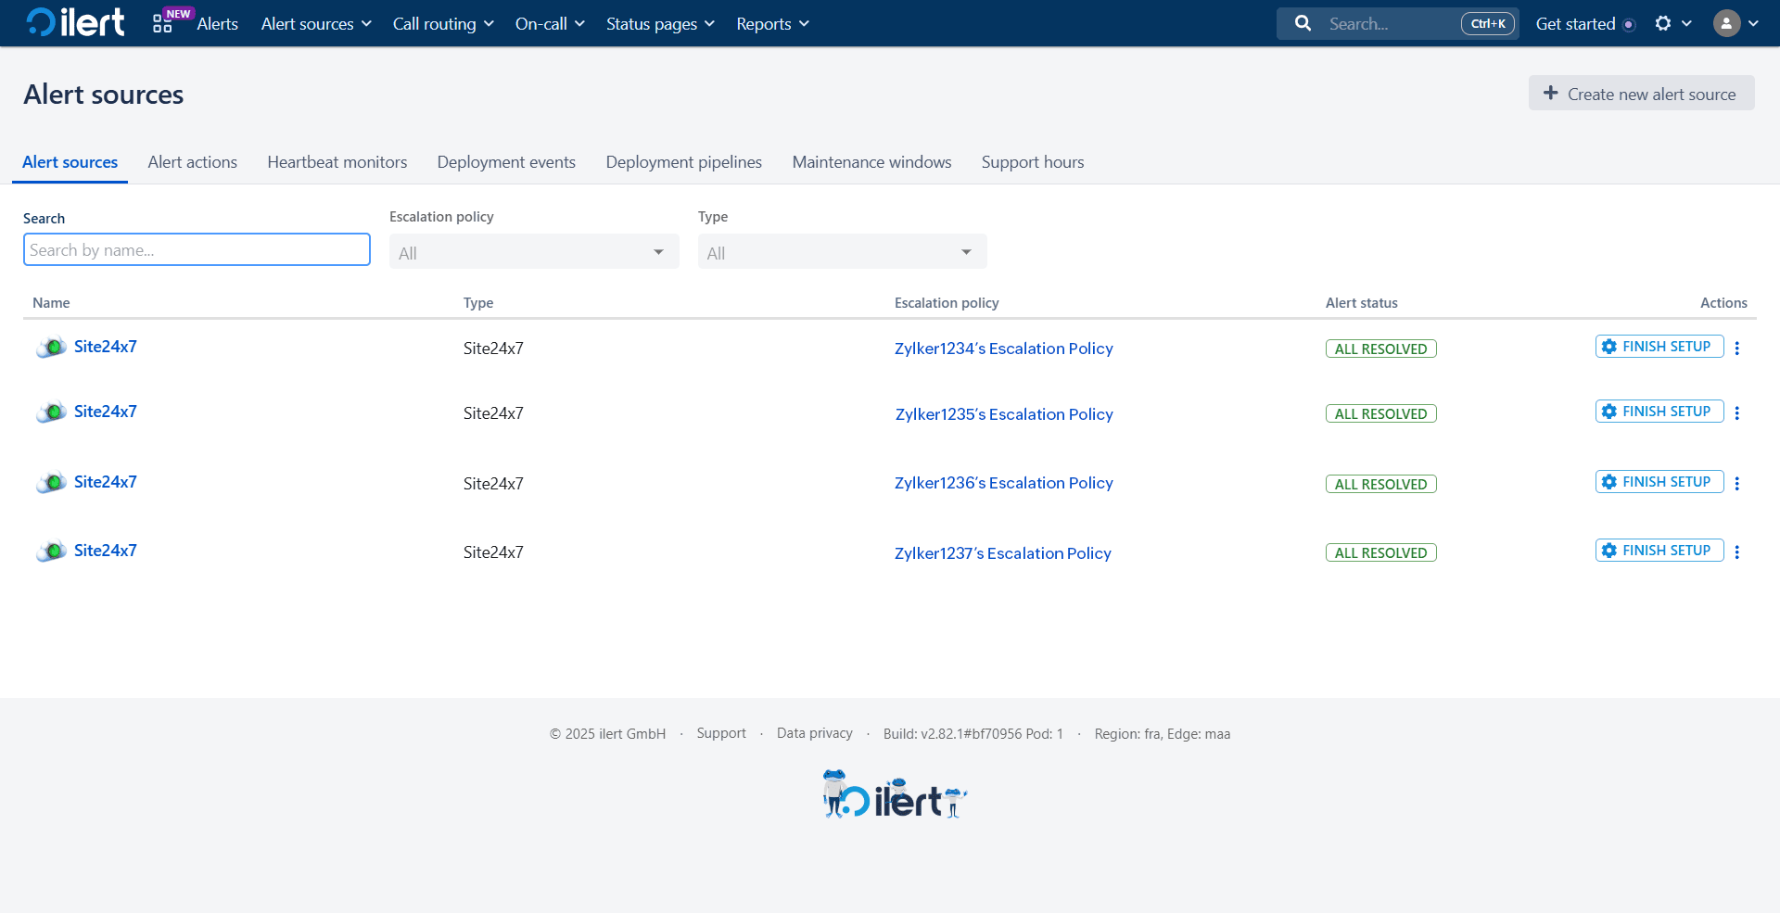Click the Site24x7 icon for Zylker1237 row
Screen dimensions: 1780x913
coord(51,551)
